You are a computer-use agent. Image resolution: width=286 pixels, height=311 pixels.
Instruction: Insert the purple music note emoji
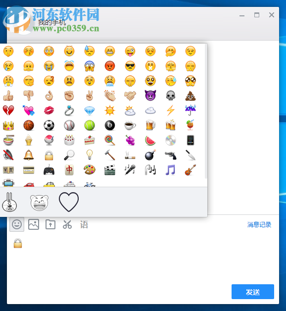[x=171, y=170]
